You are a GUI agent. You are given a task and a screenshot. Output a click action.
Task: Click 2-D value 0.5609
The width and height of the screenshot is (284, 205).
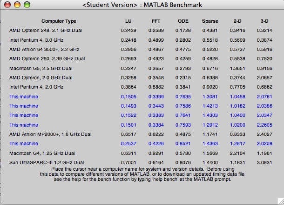click(x=237, y=40)
